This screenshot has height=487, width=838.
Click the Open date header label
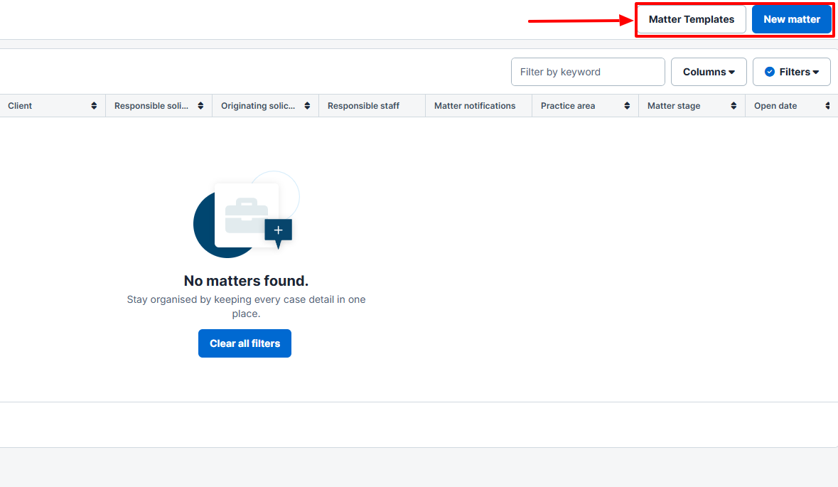click(x=775, y=106)
